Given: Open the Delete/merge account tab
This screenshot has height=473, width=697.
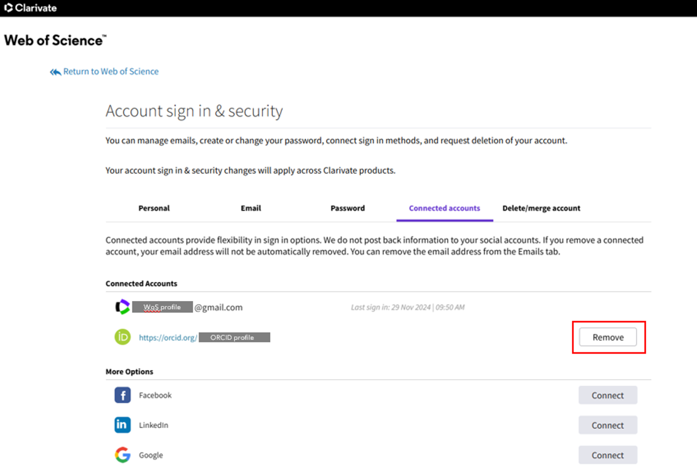Looking at the screenshot, I should 541,208.
